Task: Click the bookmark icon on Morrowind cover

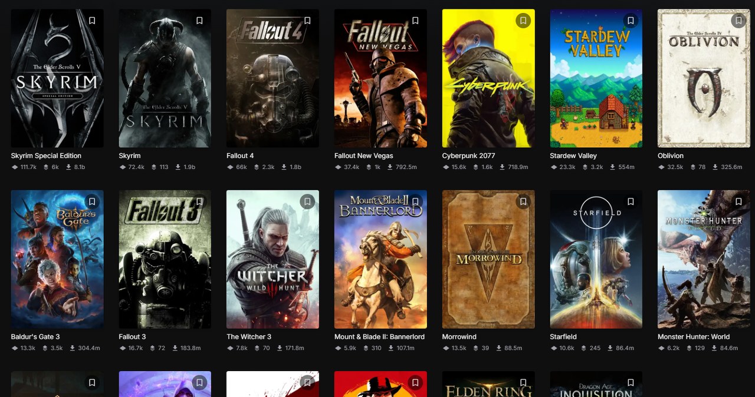Action: (x=523, y=201)
